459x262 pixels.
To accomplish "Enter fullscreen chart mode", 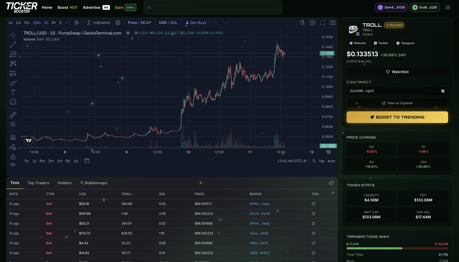I will 322,23.
